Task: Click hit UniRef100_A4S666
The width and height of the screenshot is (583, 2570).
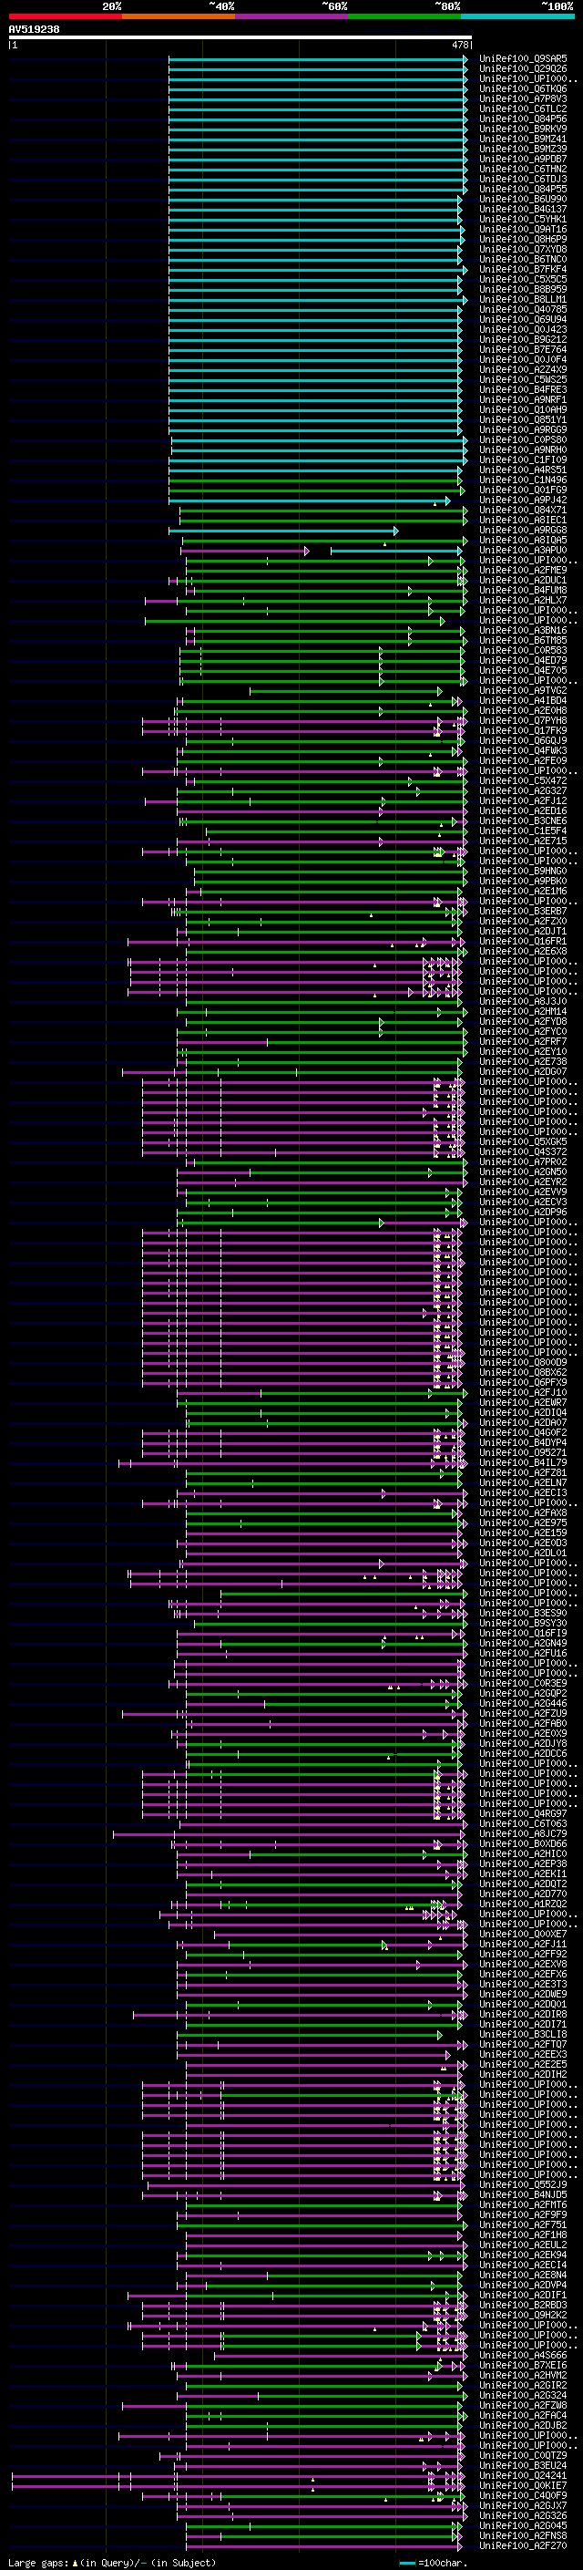Action: pos(523,2356)
